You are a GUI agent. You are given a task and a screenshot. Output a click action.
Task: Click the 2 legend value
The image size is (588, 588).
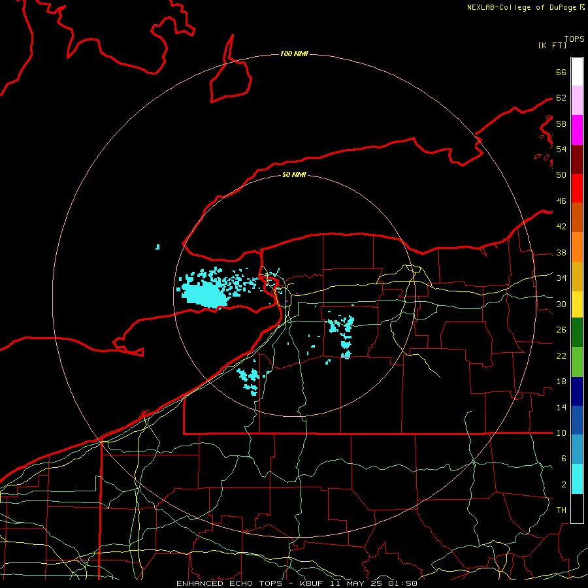coord(563,485)
